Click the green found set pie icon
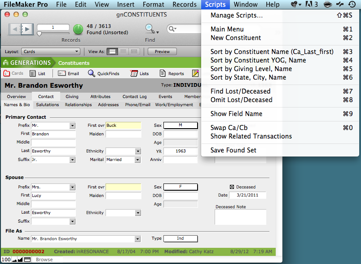Viewport: 361px width, 264px height. 78,30
